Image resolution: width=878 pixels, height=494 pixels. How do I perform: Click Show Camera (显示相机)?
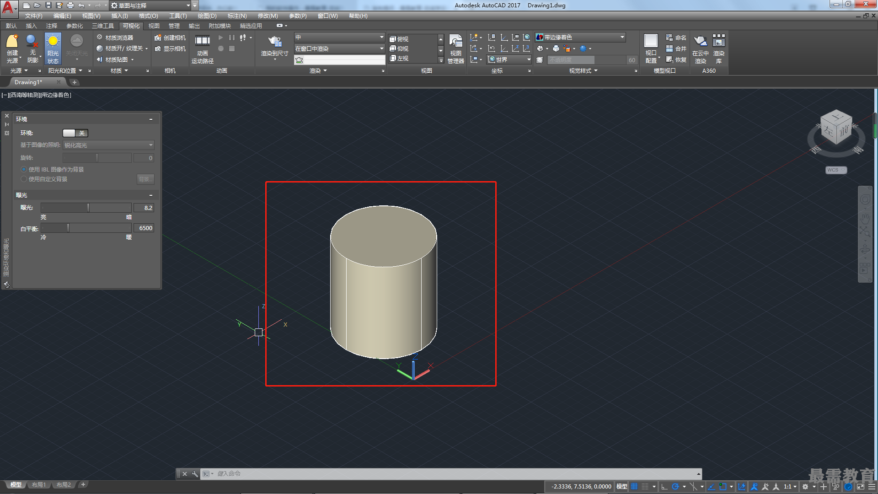[170, 48]
